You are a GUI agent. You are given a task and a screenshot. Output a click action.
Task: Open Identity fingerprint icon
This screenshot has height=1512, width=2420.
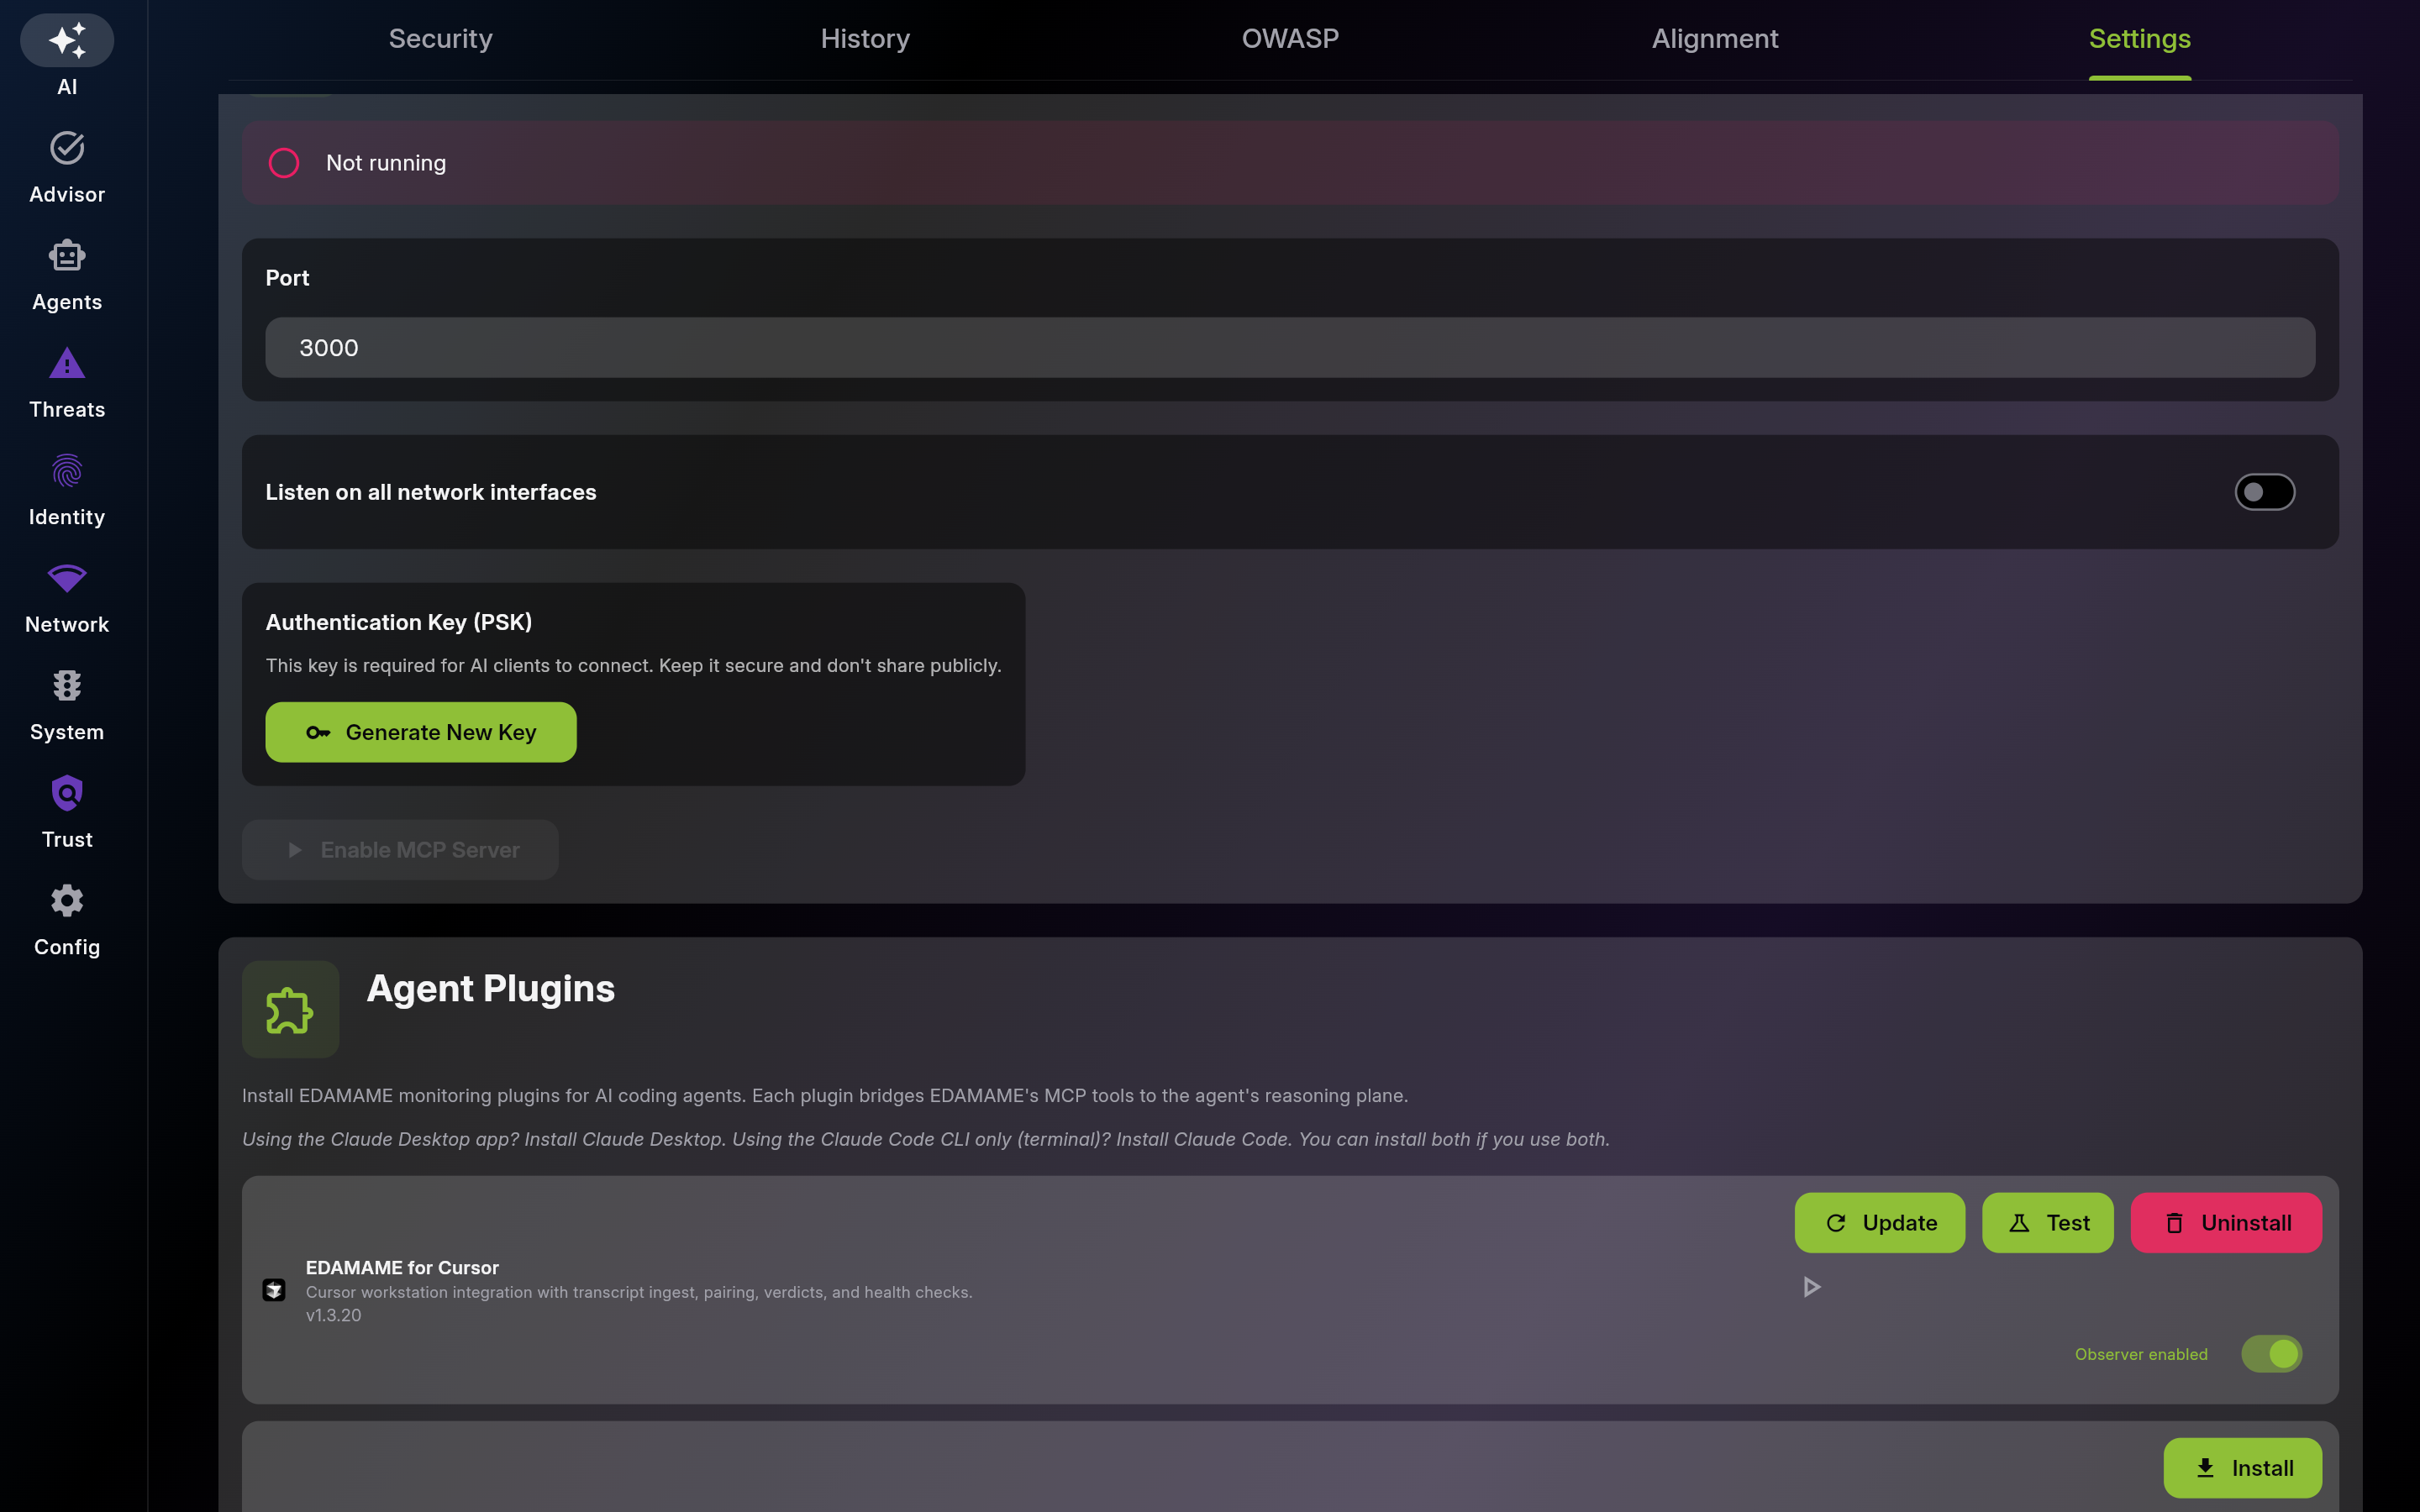[x=67, y=471]
